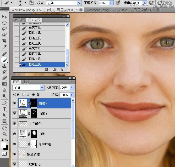Hide the 恢复纹理 layer

14,154
